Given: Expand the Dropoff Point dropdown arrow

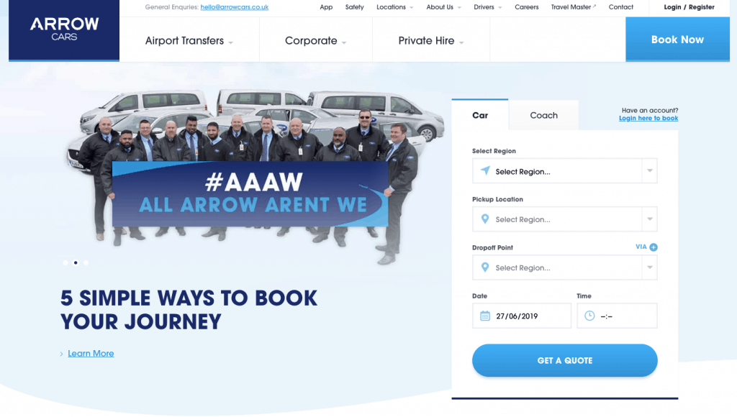Looking at the screenshot, I should click(650, 267).
